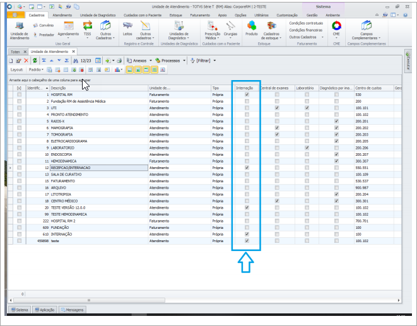This screenshot has width=417, height=326.
Task: Expand the export icon dropdown arrow
Action: point(114,61)
